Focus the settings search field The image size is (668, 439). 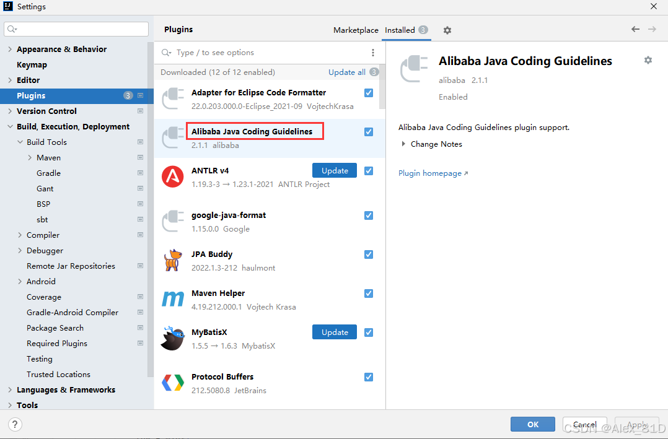tap(76, 29)
